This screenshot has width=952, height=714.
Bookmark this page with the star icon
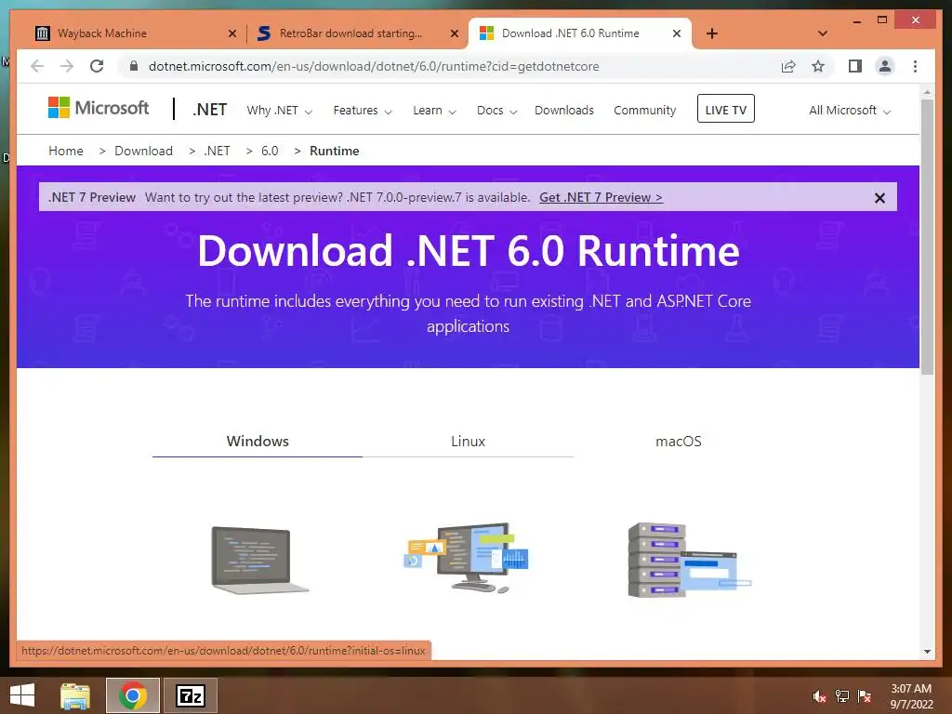[818, 66]
